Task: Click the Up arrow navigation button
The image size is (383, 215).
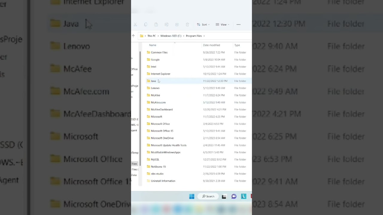Action: click(133, 36)
